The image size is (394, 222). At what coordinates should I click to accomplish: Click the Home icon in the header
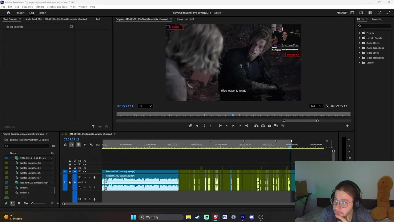pyautogui.click(x=8, y=13)
